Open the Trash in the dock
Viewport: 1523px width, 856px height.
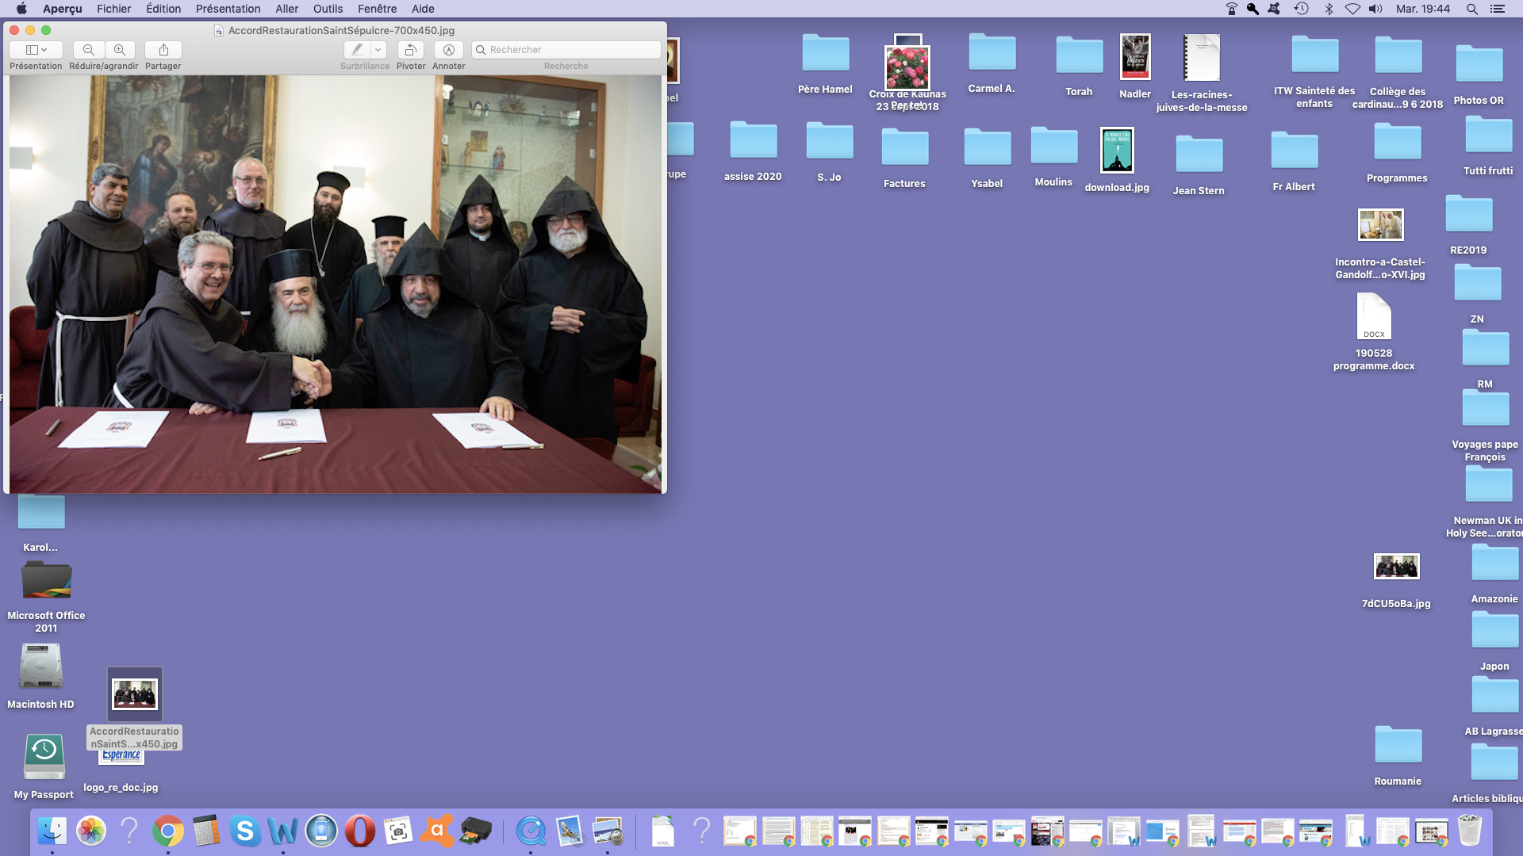coord(1470,831)
